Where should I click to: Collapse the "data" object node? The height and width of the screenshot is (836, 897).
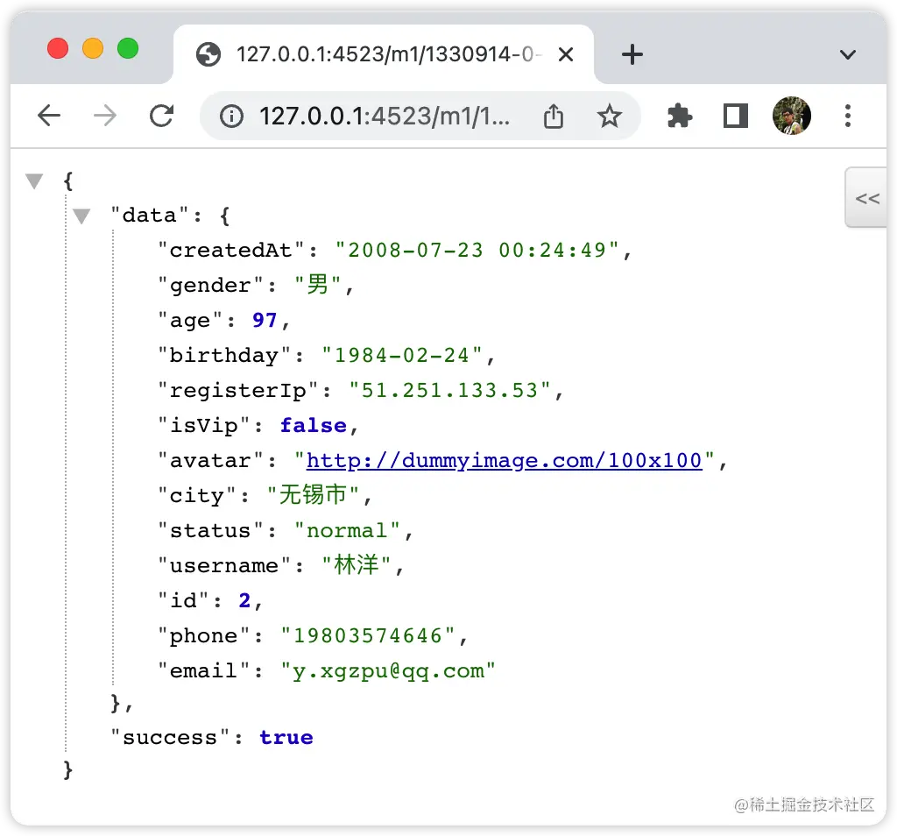pyautogui.click(x=81, y=216)
